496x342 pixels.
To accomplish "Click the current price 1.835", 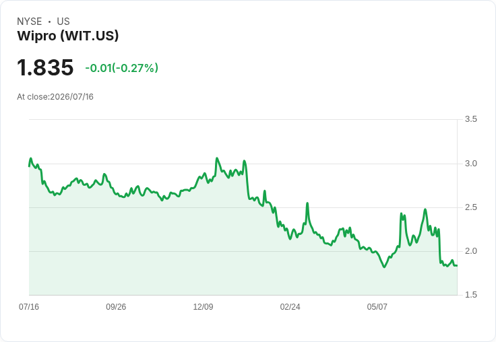I will click(x=45, y=67).
